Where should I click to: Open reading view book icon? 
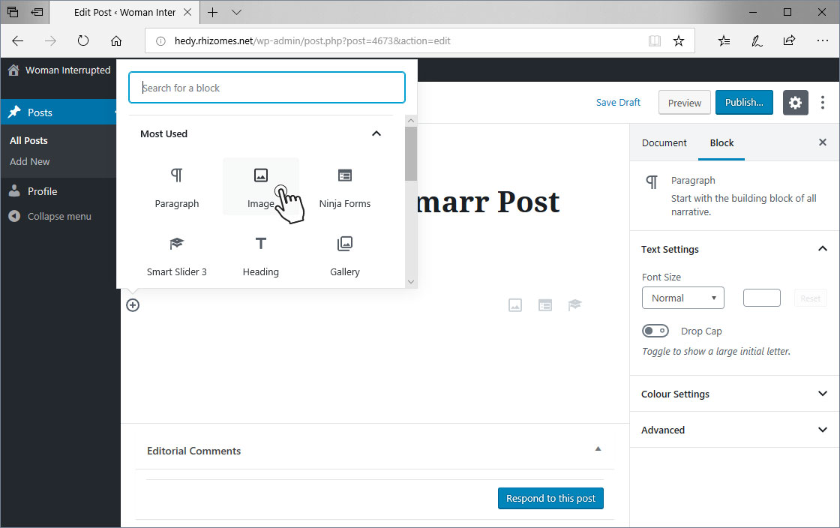coord(655,40)
